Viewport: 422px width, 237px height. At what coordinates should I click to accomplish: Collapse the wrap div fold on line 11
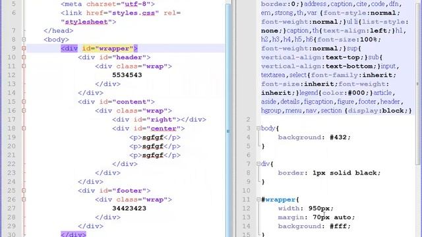(24, 66)
